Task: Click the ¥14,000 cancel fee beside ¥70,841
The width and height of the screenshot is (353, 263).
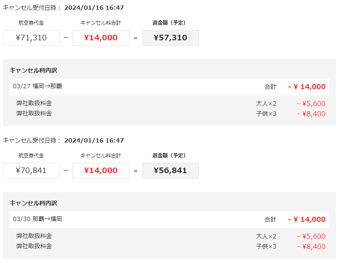Action: pos(101,171)
